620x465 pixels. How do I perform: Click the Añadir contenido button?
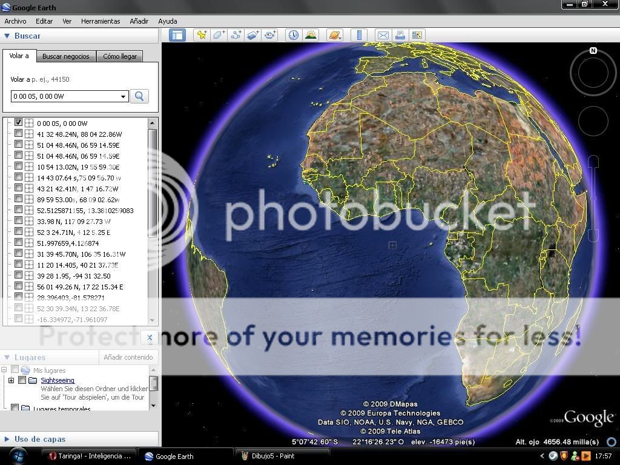(x=128, y=357)
